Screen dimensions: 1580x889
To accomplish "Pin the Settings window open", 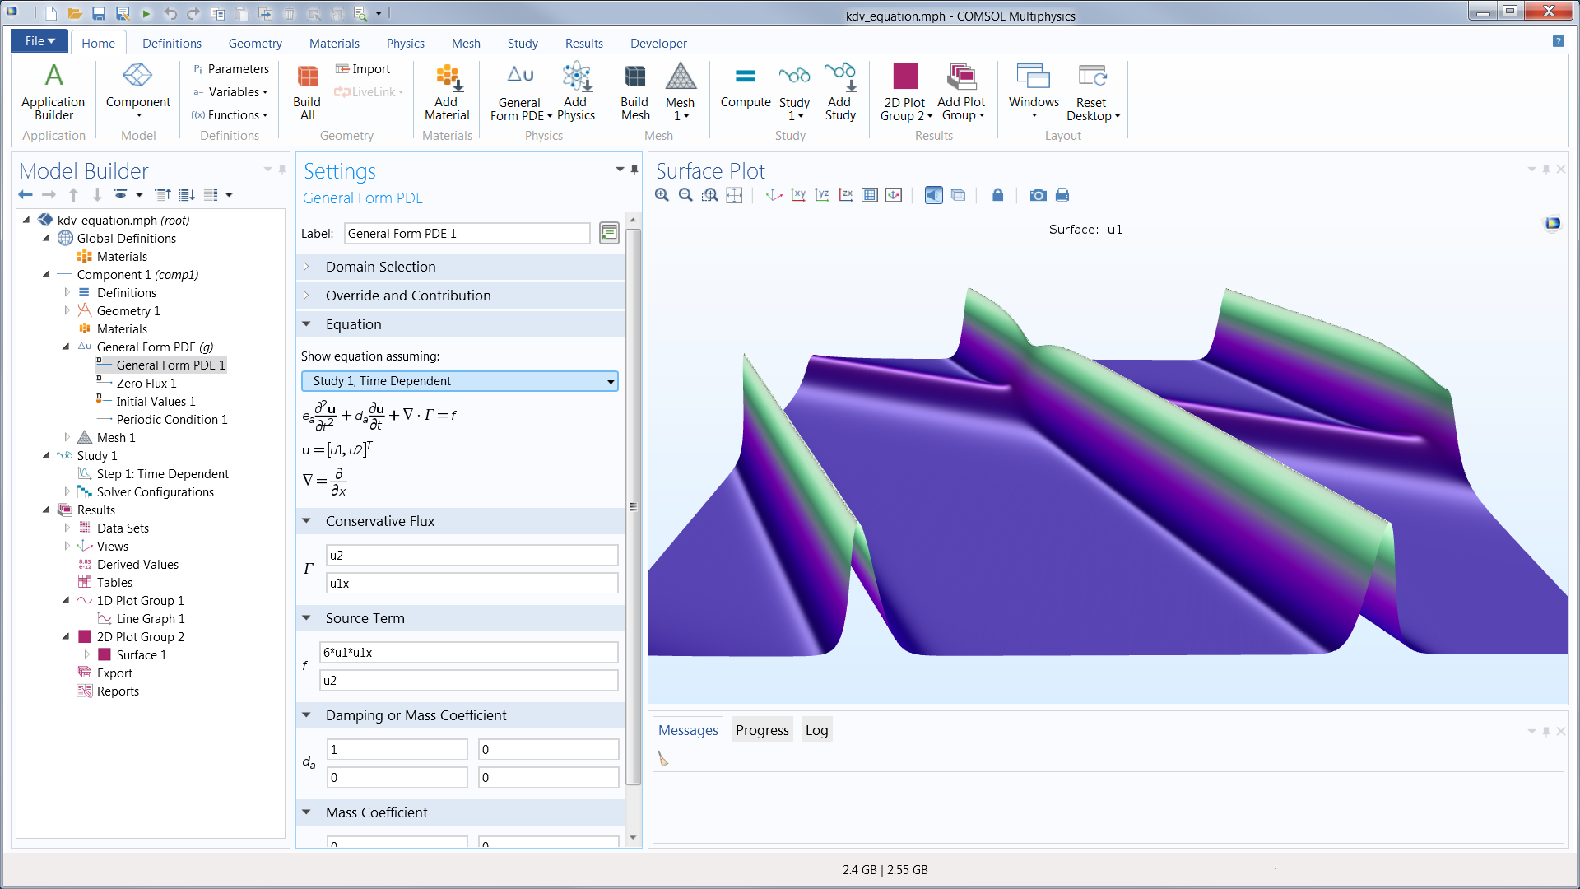I will pyautogui.click(x=634, y=170).
